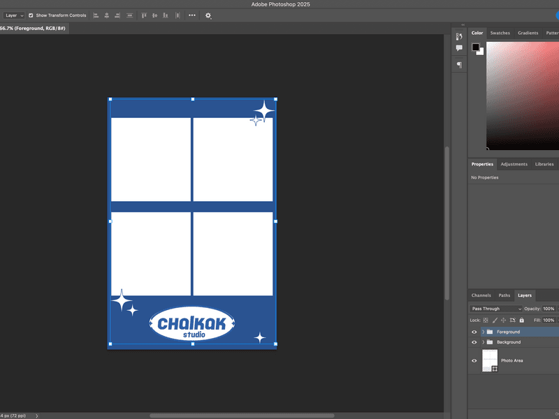Click Align vertical centers icon
This screenshot has height=419, width=559.
(x=154, y=15)
